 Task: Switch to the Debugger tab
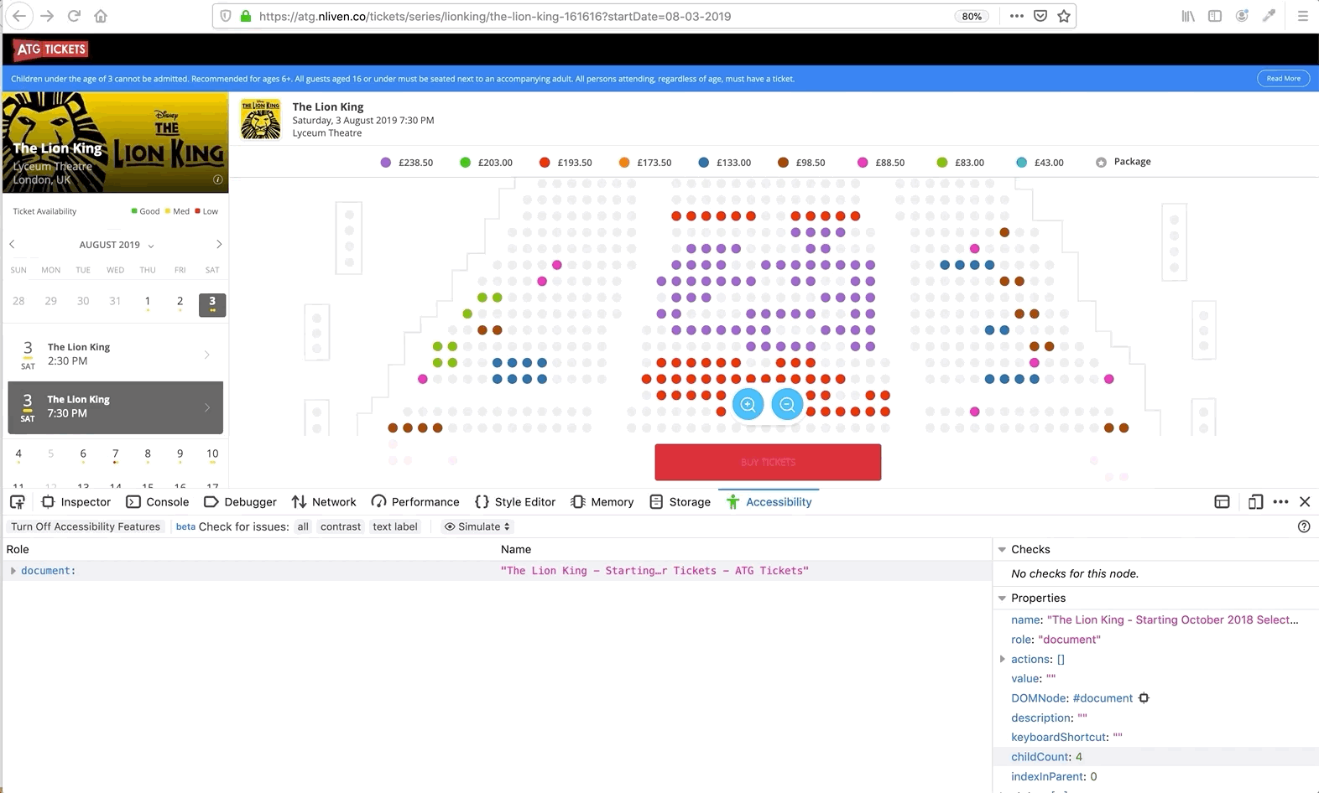[x=240, y=502]
